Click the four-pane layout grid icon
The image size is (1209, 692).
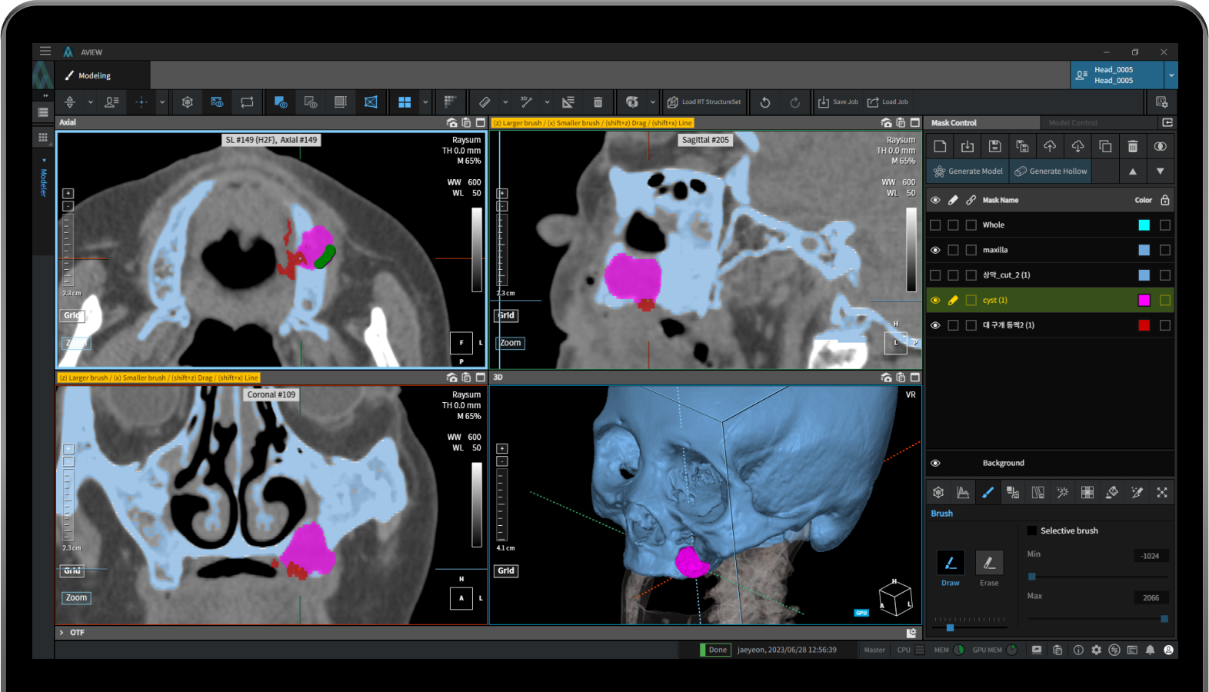(x=405, y=101)
